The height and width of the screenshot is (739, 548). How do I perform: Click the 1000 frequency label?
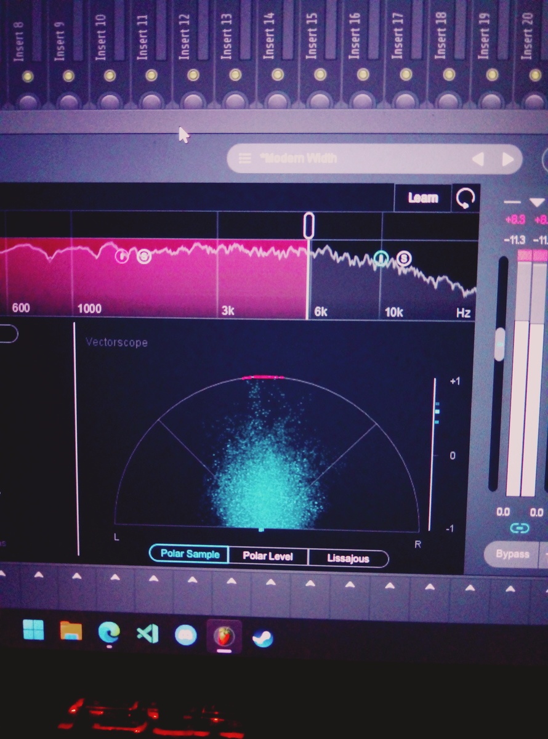(x=89, y=309)
